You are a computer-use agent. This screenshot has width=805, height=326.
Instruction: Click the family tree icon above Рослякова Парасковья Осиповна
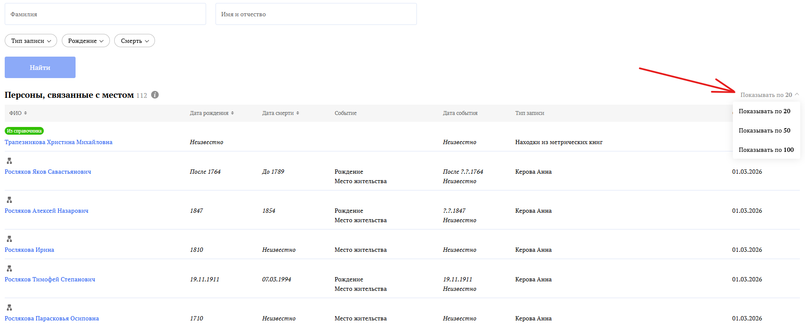tap(9, 308)
